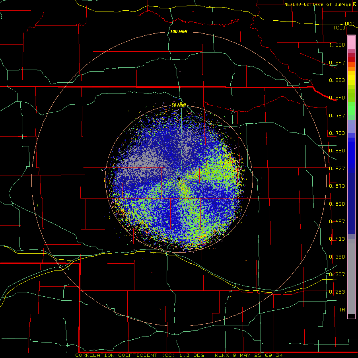Click the 100 NMI range ring label
This screenshot has width=358, height=358.
point(179,31)
